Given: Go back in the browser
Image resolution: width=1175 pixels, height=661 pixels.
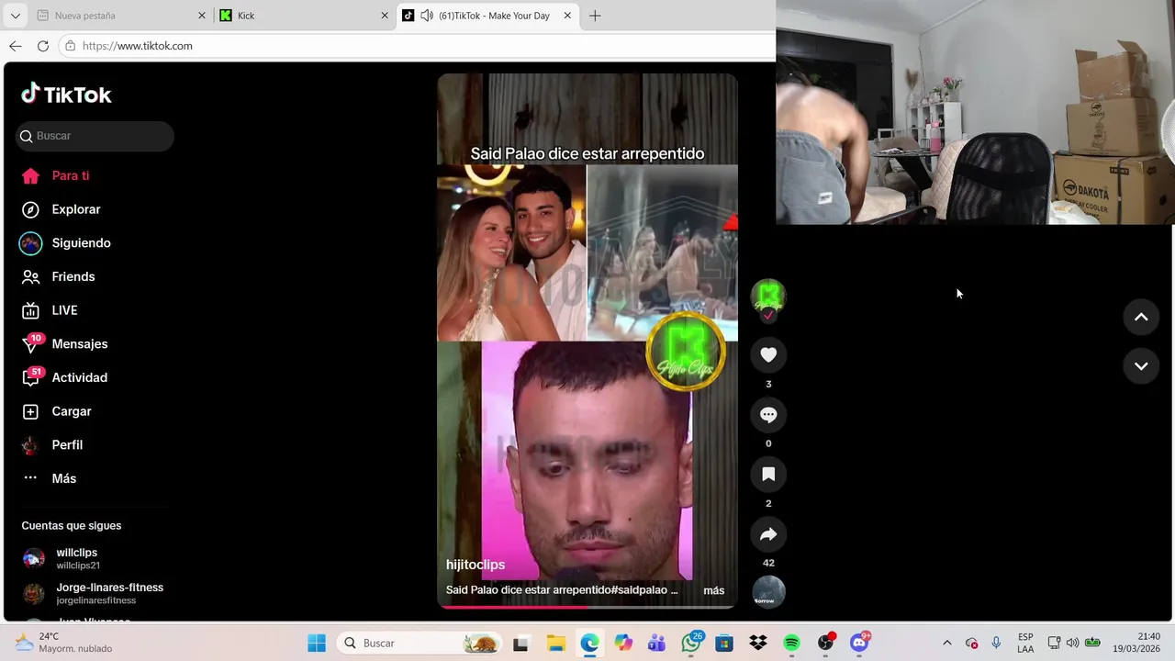Looking at the screenshot, I should [16, 46].
